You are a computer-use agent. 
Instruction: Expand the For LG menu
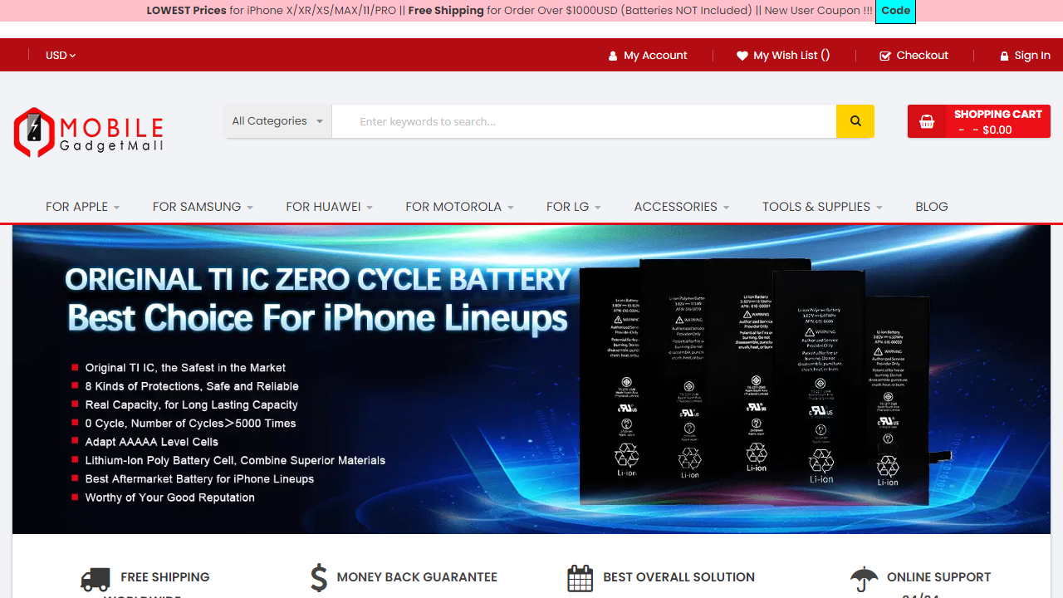pyautogui.click(x=574, y=207)
